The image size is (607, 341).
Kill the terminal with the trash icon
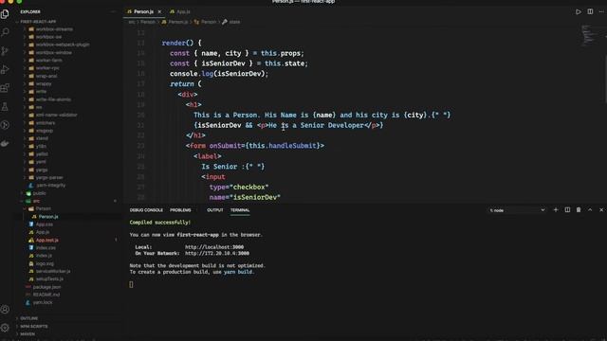[579, 210]
